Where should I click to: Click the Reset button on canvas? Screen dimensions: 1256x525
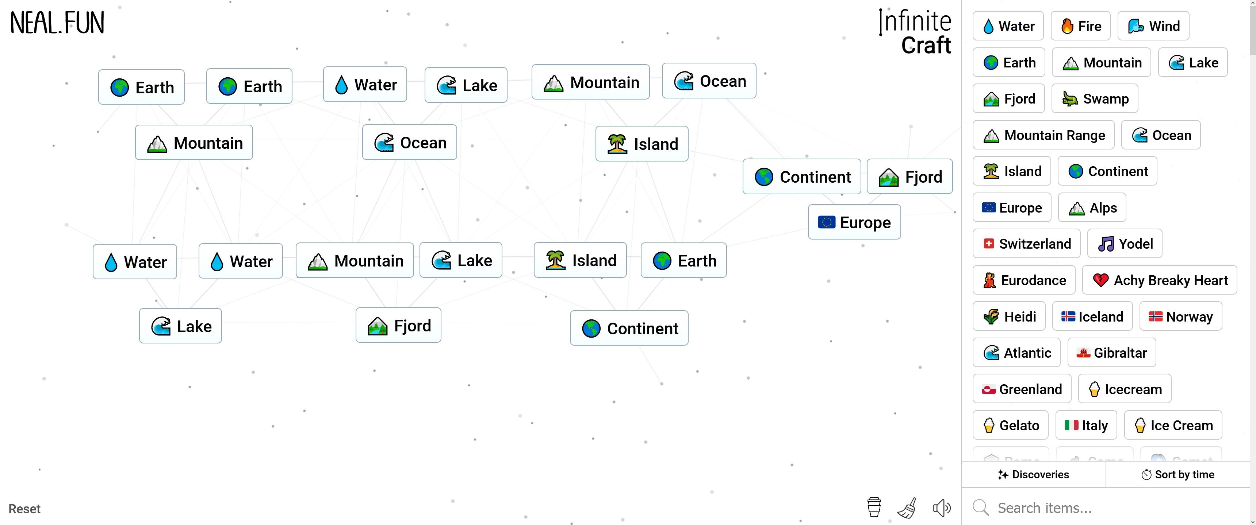24,508
